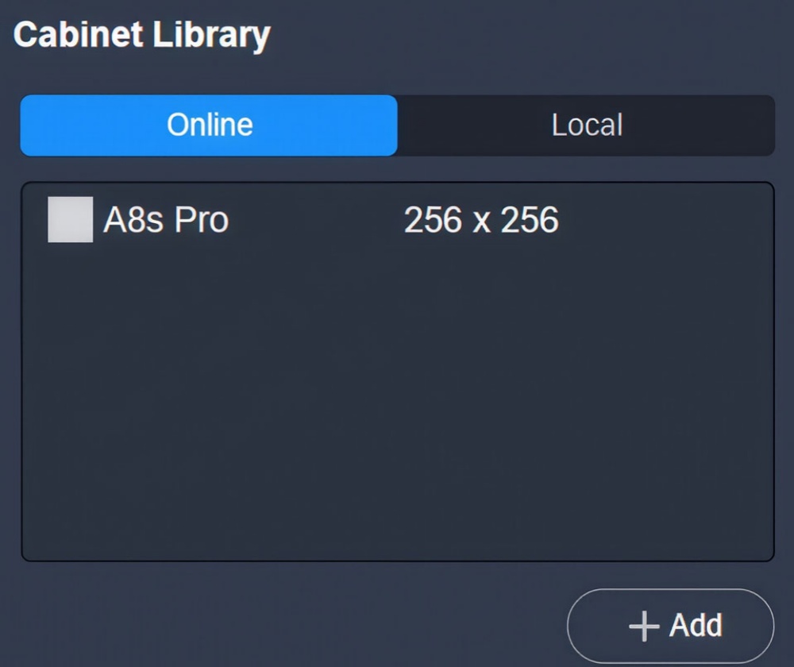Click the 256 x 256 resolution text
Image resolution: width=794 pixels, height=667 pixels.
(x=481, y=220)
